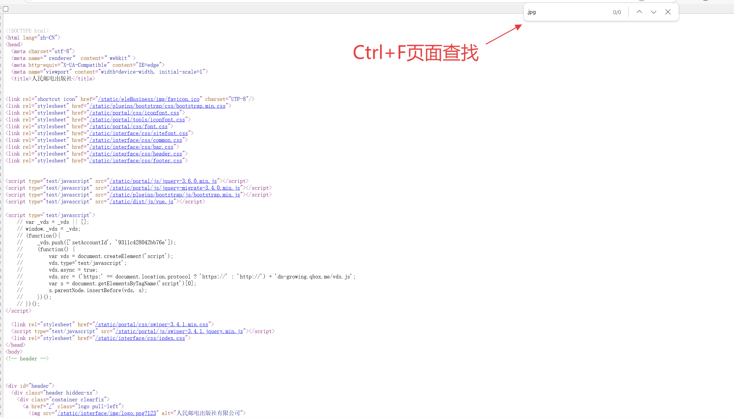Screen dimensions: 734x418
Task: Open font.css stylesheet link
Action: [129, 126]
